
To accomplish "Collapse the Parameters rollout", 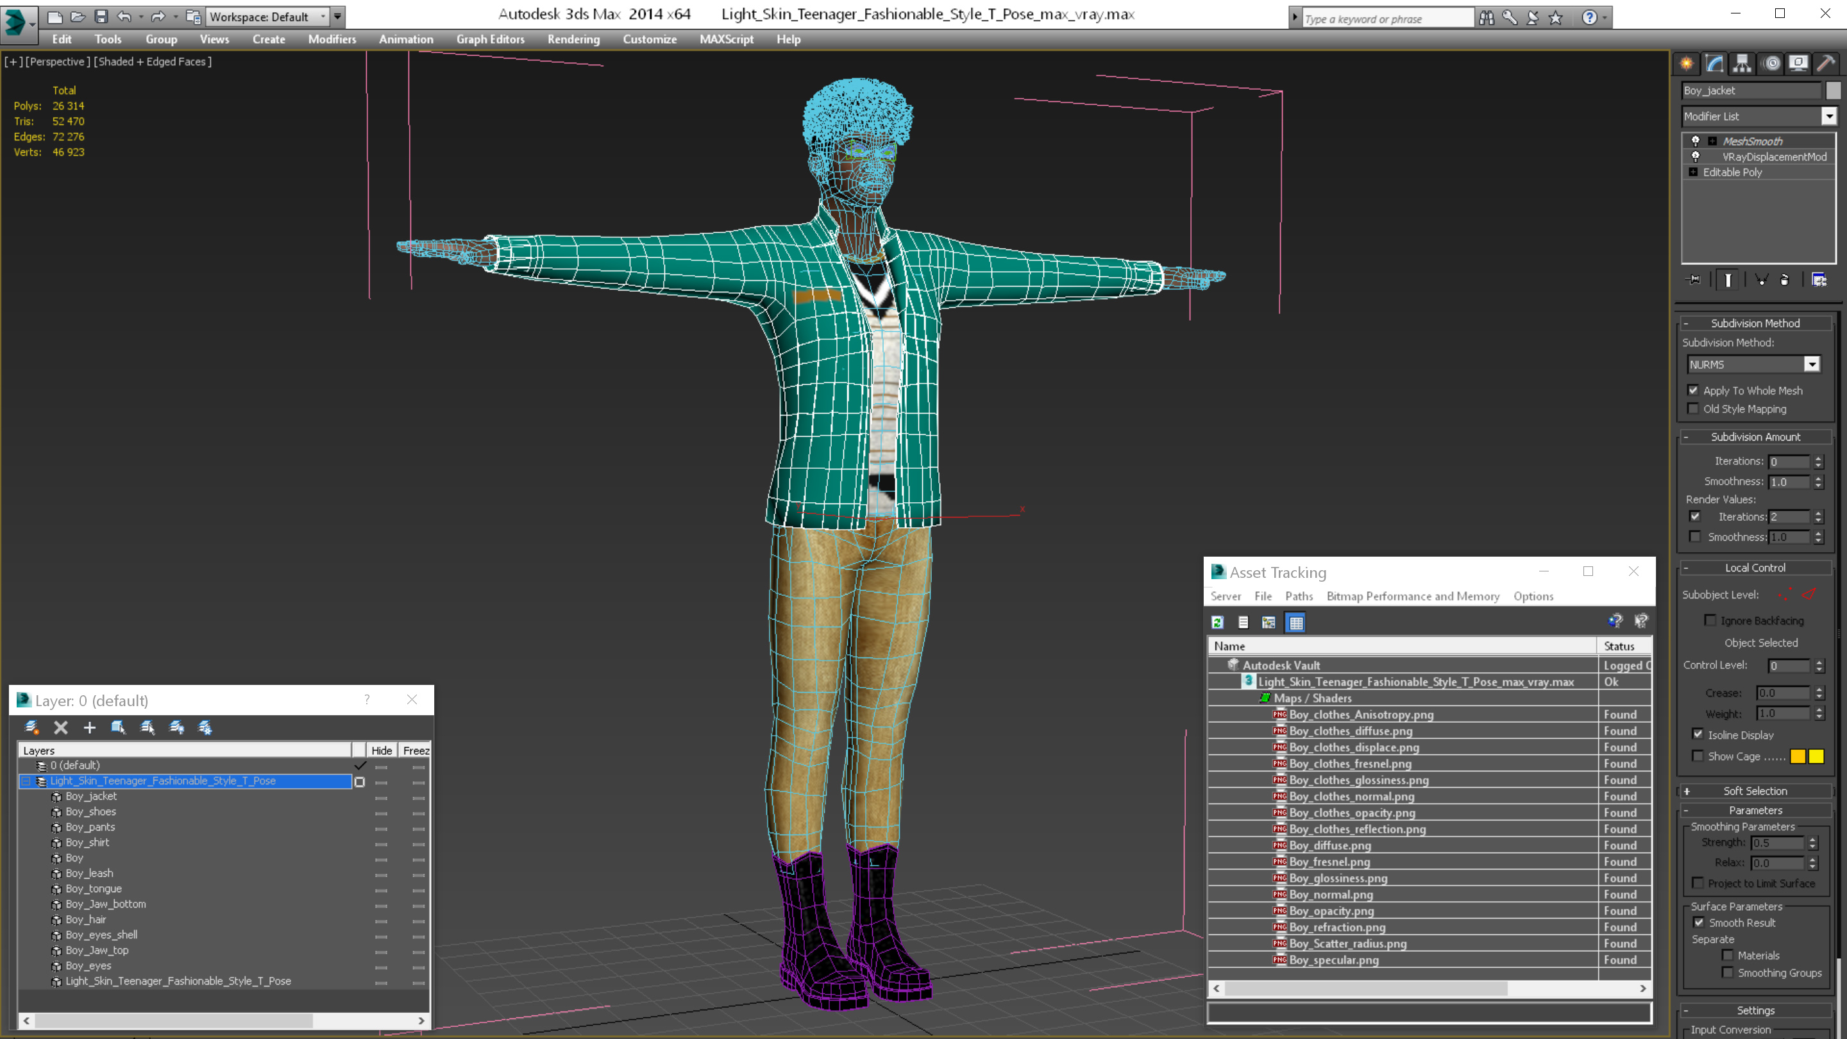I will tap(1755, 810).
